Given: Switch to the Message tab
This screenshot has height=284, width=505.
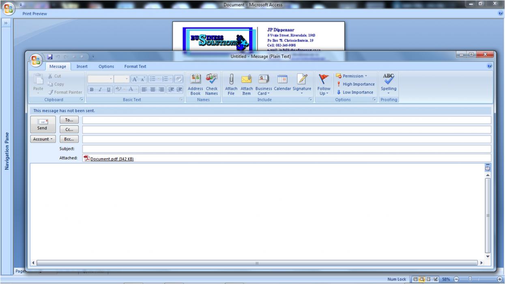Looking at the screenshot, I should pos(58,66).
